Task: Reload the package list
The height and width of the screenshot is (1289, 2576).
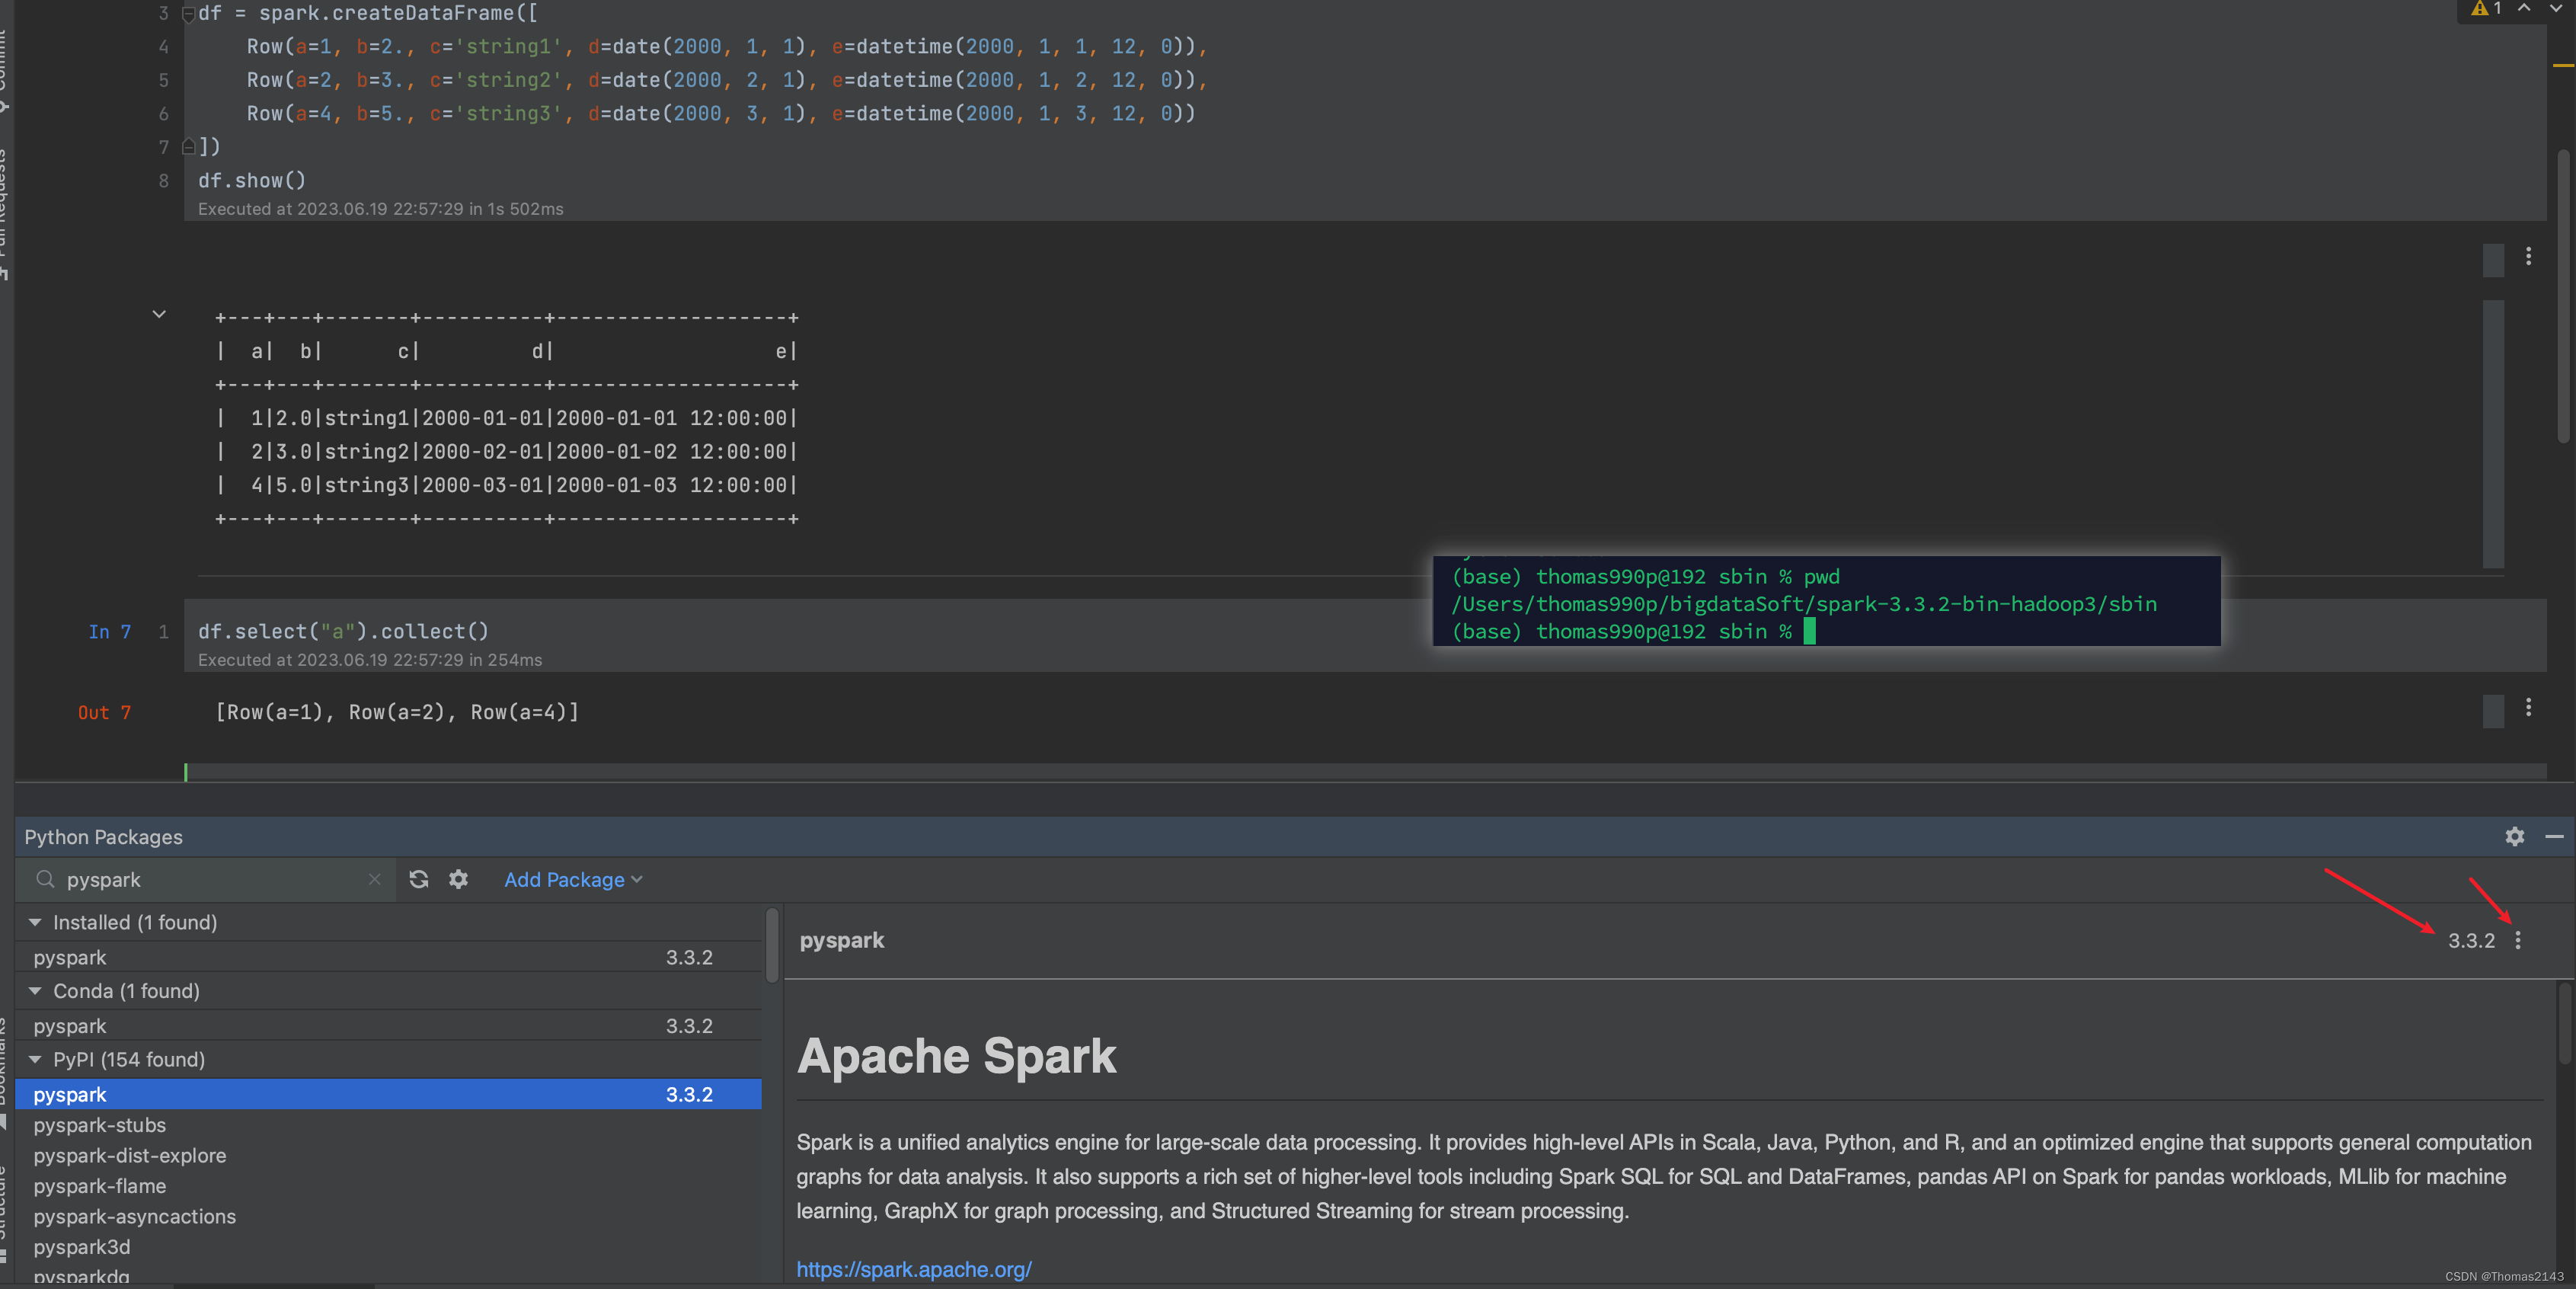Action: tap(418, 879)
